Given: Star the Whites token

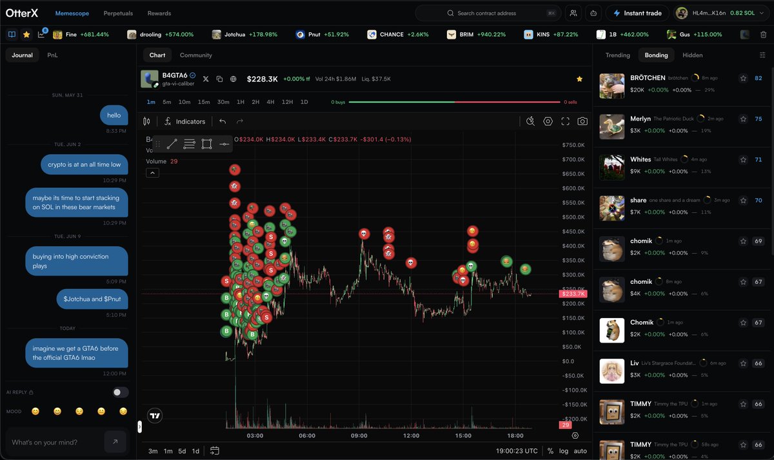Looking at the screenshot, I should (x=743, y=159).
